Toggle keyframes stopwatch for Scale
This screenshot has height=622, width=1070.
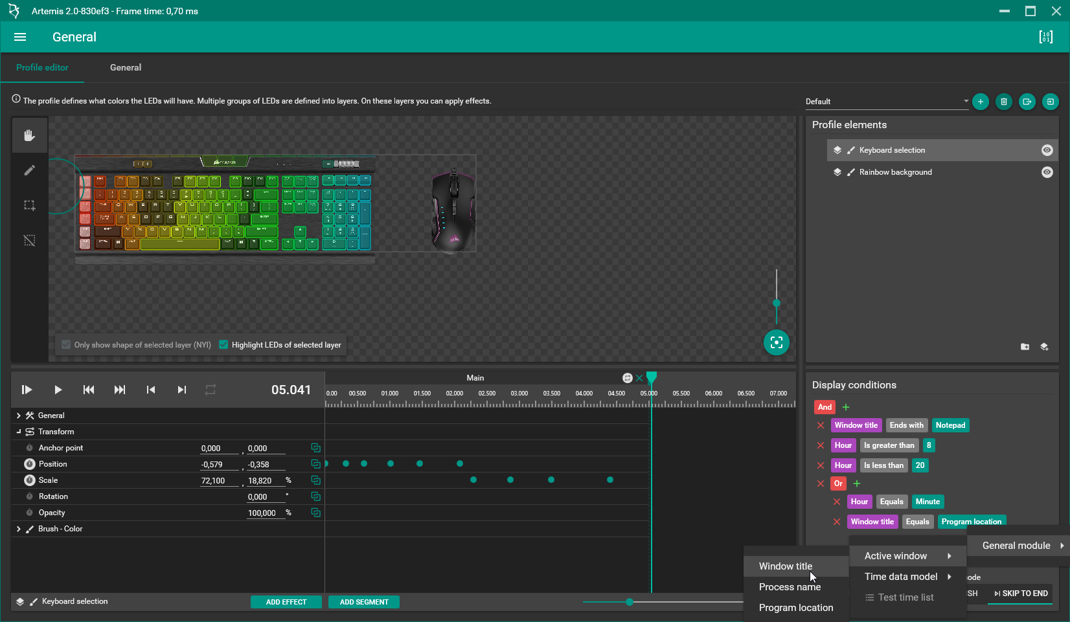click(x=29, y=480)
